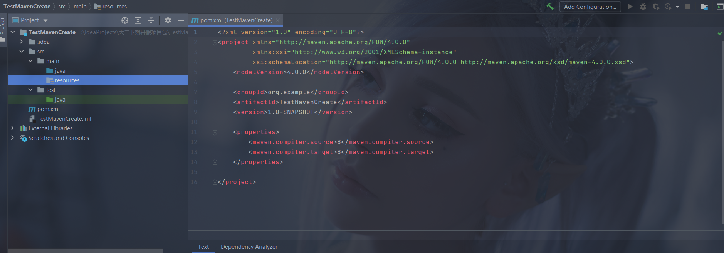Switch to the pom.xml (TestMavenCreate) editor tab
Viewport: 724px width, 253px height.
236,20
